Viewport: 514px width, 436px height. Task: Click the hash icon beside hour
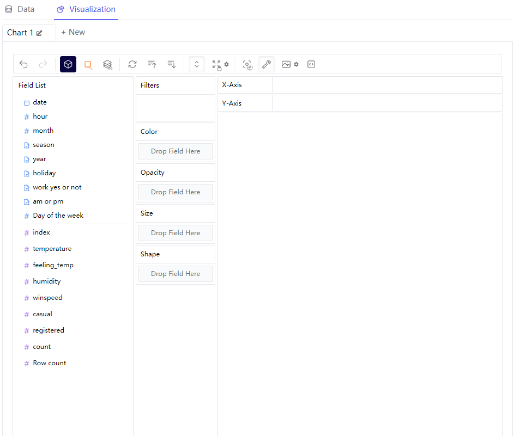[27, 117]
